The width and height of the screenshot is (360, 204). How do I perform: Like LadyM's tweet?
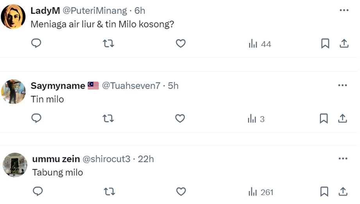(181, 43)
